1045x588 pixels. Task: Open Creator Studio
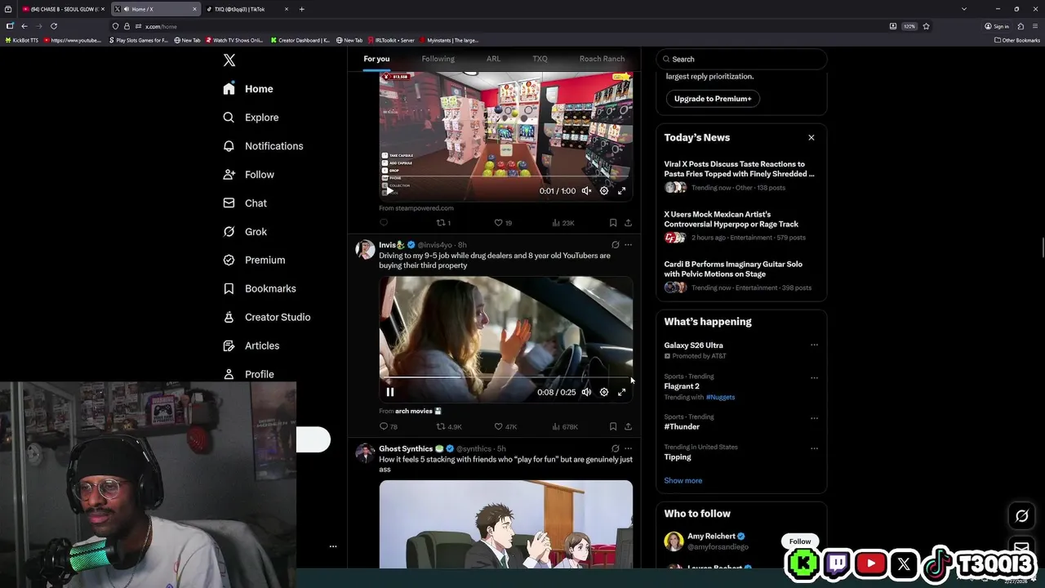coord(266,318)
